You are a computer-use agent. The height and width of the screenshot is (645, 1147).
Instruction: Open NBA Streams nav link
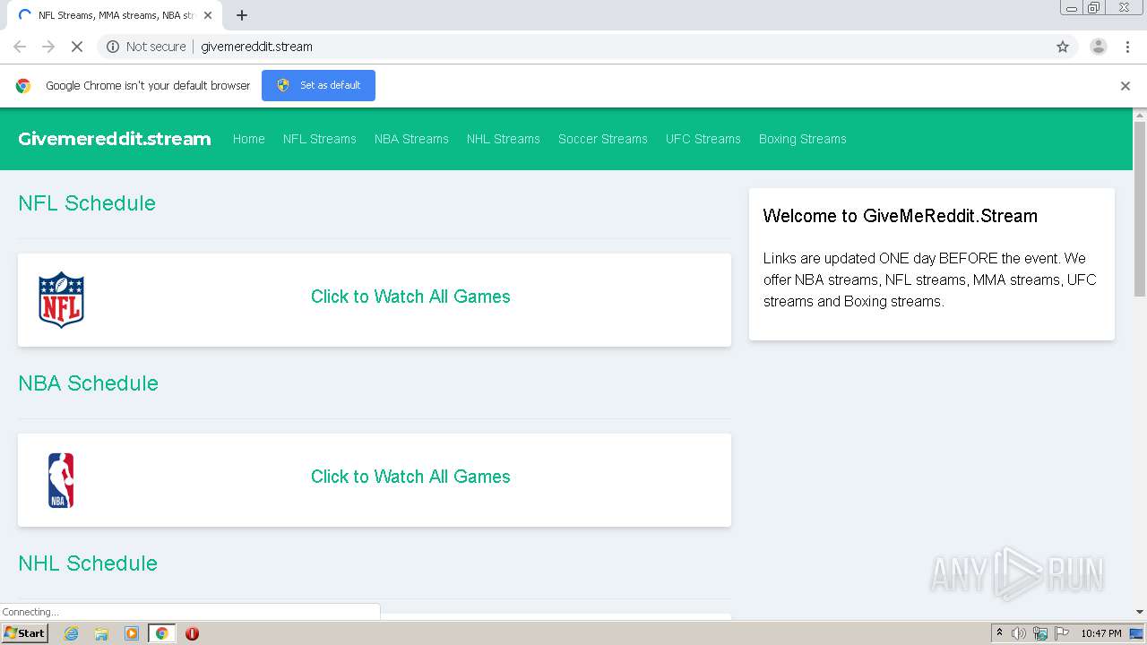tap(411, 139)
